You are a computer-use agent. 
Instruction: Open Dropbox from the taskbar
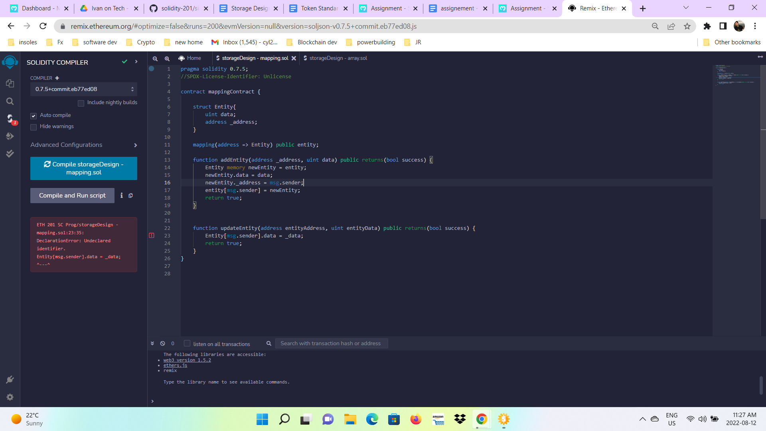[x=460, y=419]
